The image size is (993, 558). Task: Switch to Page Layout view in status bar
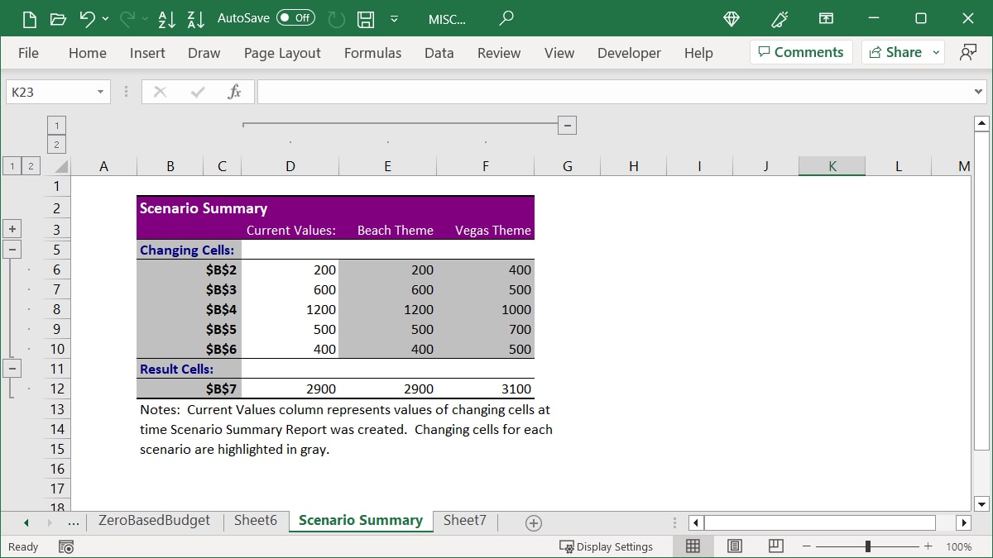(734, 546)
